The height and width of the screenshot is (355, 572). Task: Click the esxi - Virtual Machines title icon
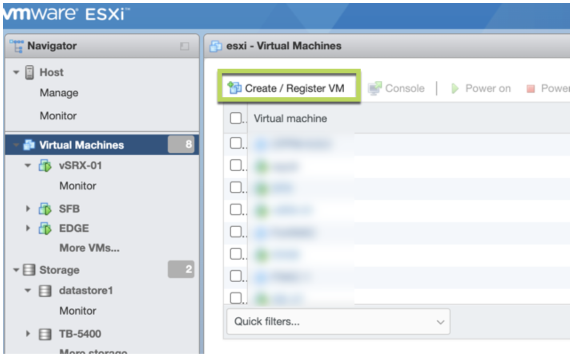pos(216,46)
